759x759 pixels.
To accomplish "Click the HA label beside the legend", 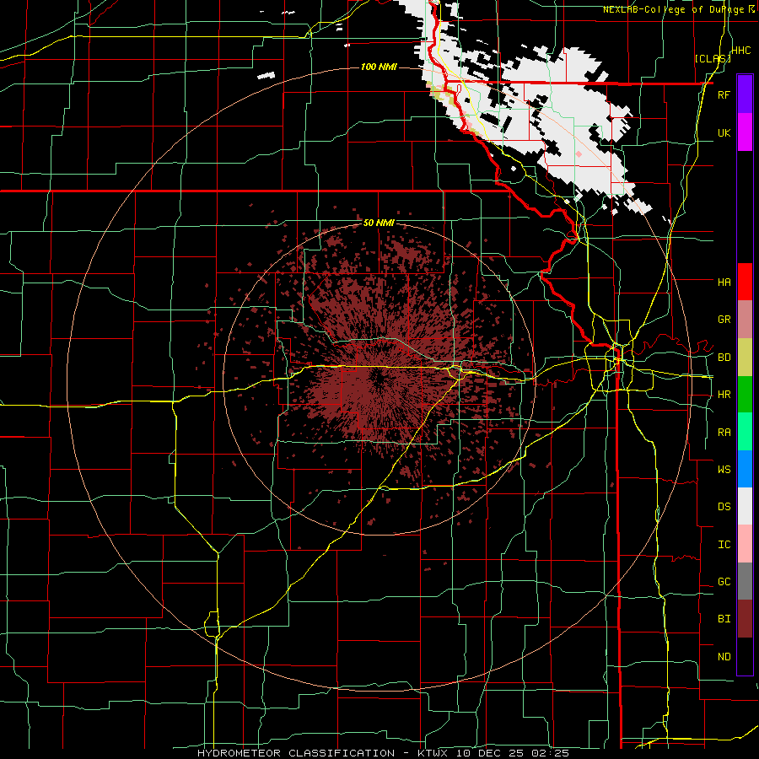I will point(724,283).
